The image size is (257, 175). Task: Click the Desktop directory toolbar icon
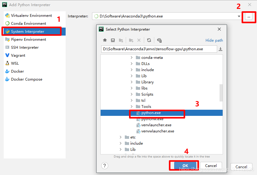click(113, 40)
